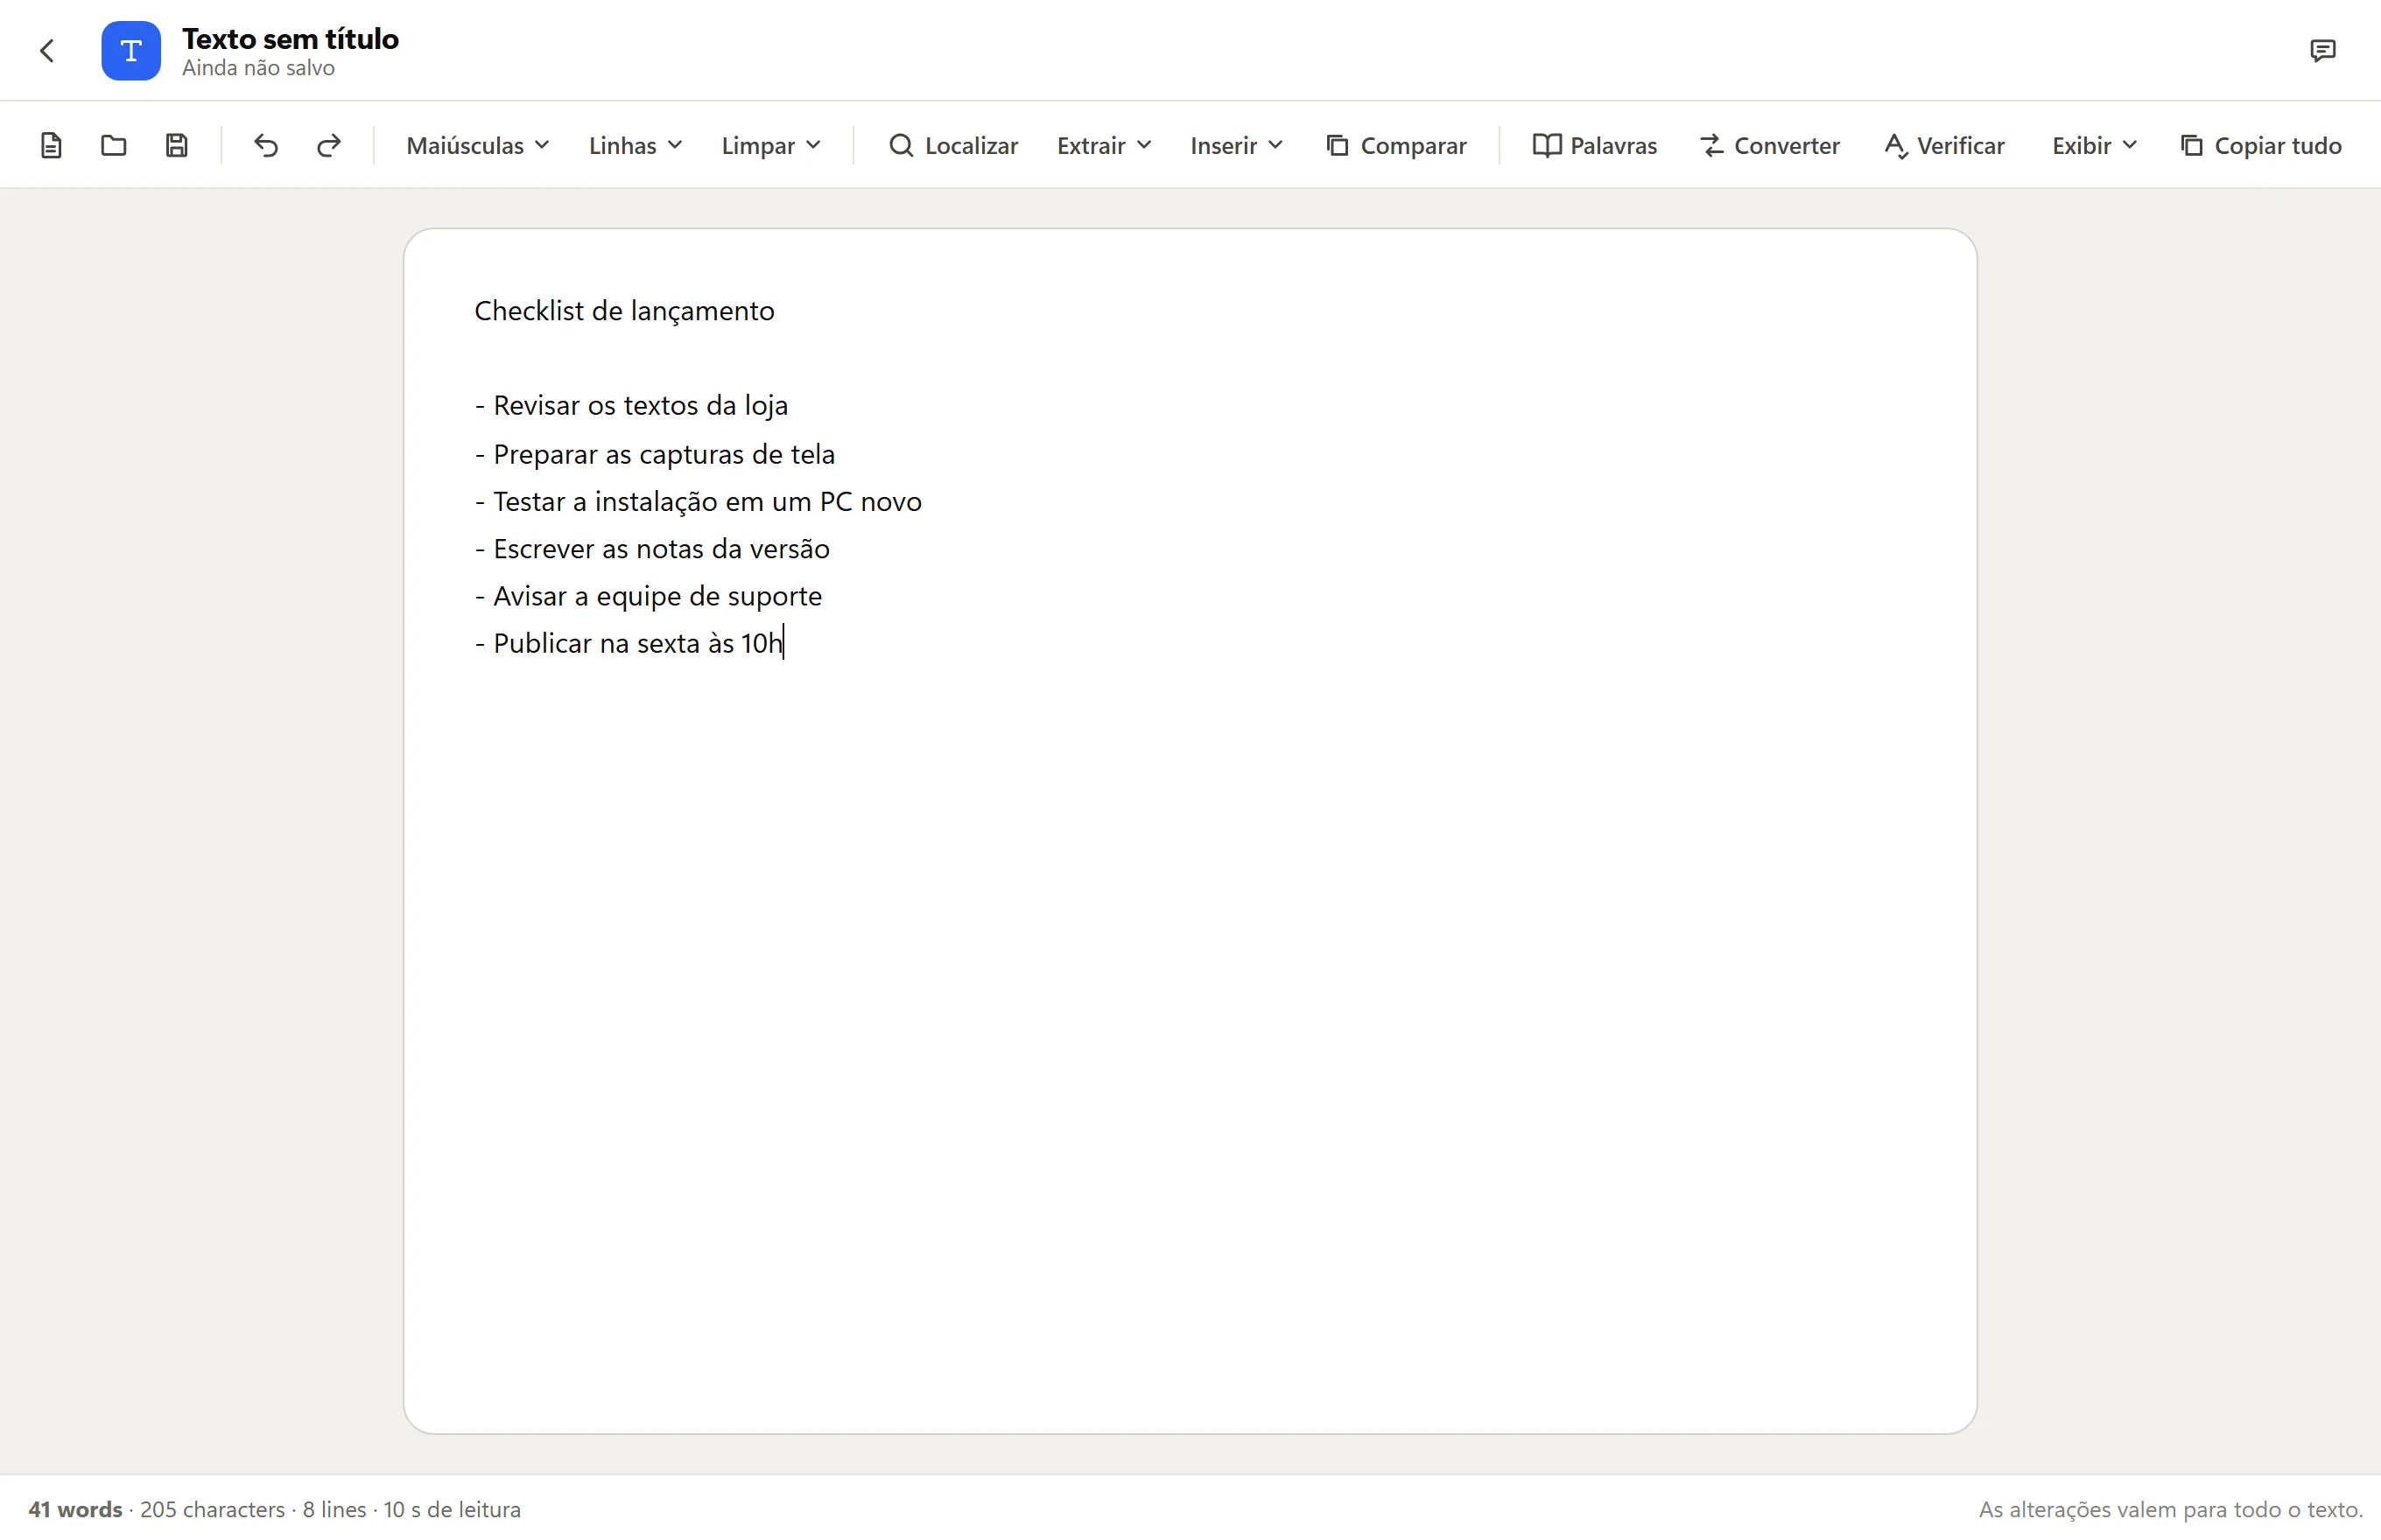Click the line Avisar a equipe de suporte

coord(649,596)
